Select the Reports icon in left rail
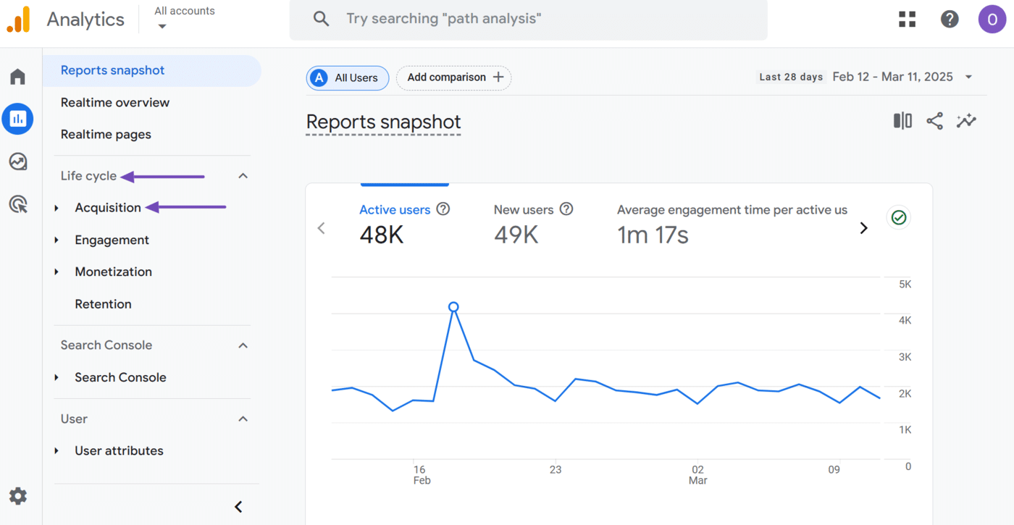Viewport: 1014px width, 525px height. pos(17,119)
